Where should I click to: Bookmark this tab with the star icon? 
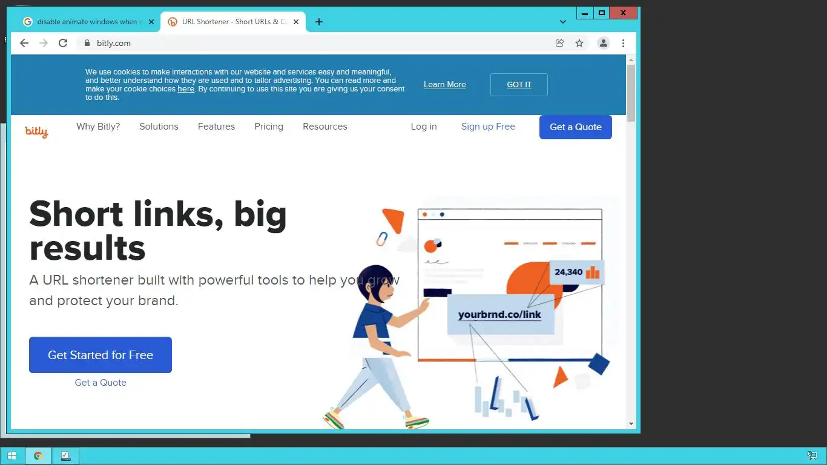click(579, 43)
